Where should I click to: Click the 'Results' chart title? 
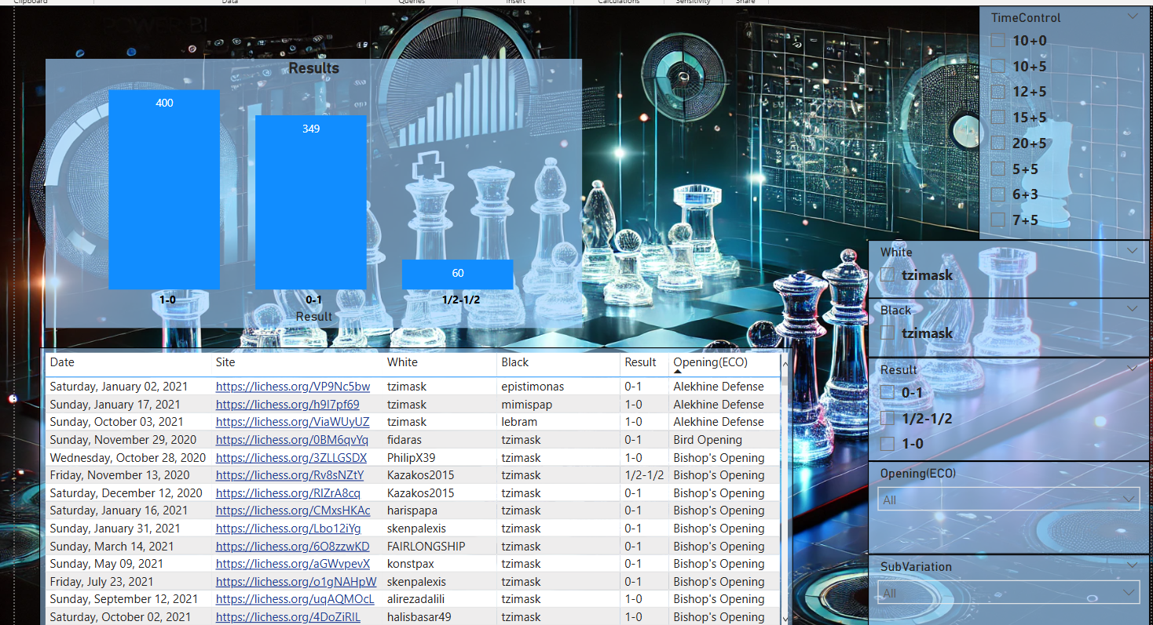313,68
